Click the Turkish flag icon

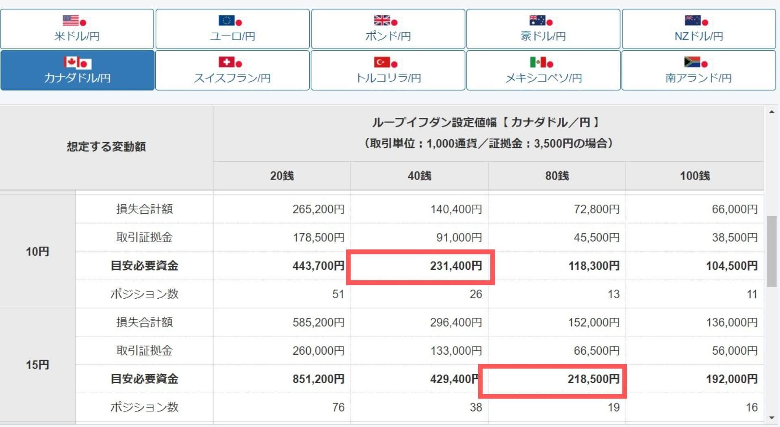pyautogui.click(x=382, y=62)
